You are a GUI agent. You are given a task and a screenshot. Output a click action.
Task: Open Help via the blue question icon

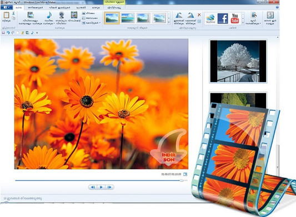coord(277,8)
